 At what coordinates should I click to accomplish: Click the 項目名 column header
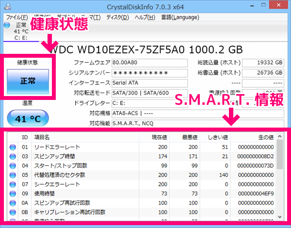coord(85,137)
